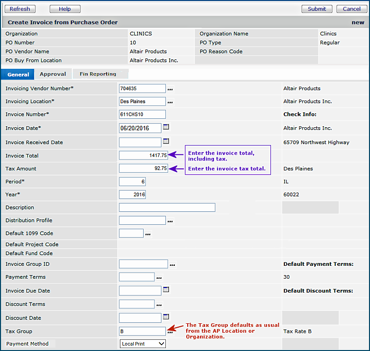Switch to the Approval tab
The width and height of the screenshot is (370, 351).
click(x=53, y=74)
